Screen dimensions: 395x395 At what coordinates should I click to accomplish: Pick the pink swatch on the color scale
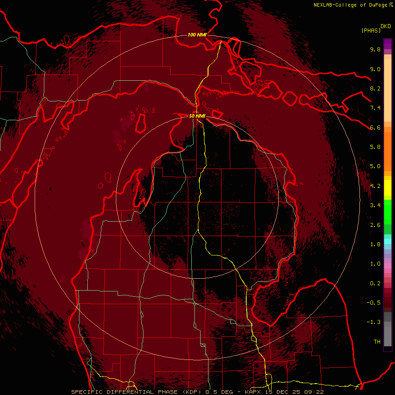388,266
